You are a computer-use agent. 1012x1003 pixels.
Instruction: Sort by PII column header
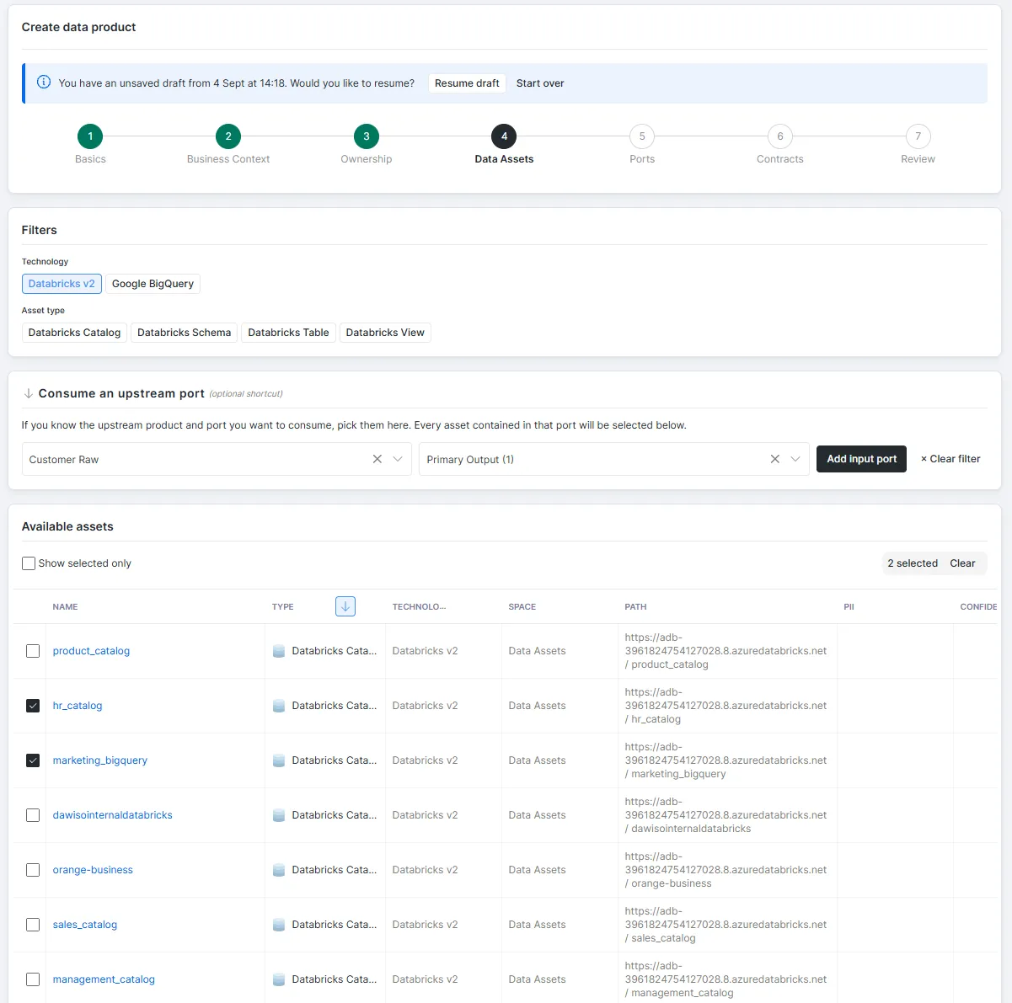pyautogui.click(x=849, y=606)
